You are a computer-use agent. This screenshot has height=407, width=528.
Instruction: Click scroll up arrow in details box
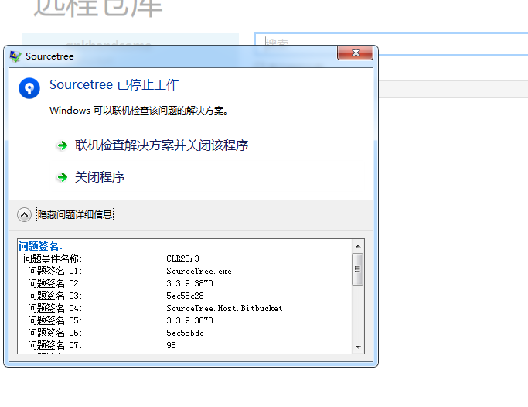point(358,246)
